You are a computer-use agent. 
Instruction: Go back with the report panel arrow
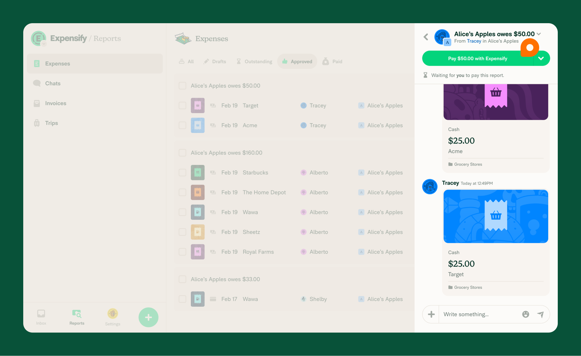[426, 37]
